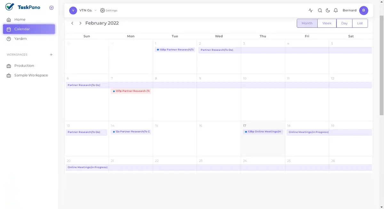
Task: Open Online Meetings bar starting Feb 20
Action: [x=219, y=167]
